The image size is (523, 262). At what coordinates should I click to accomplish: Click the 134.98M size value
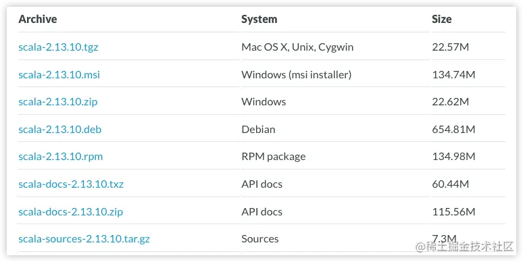click(x=453, y=157)
